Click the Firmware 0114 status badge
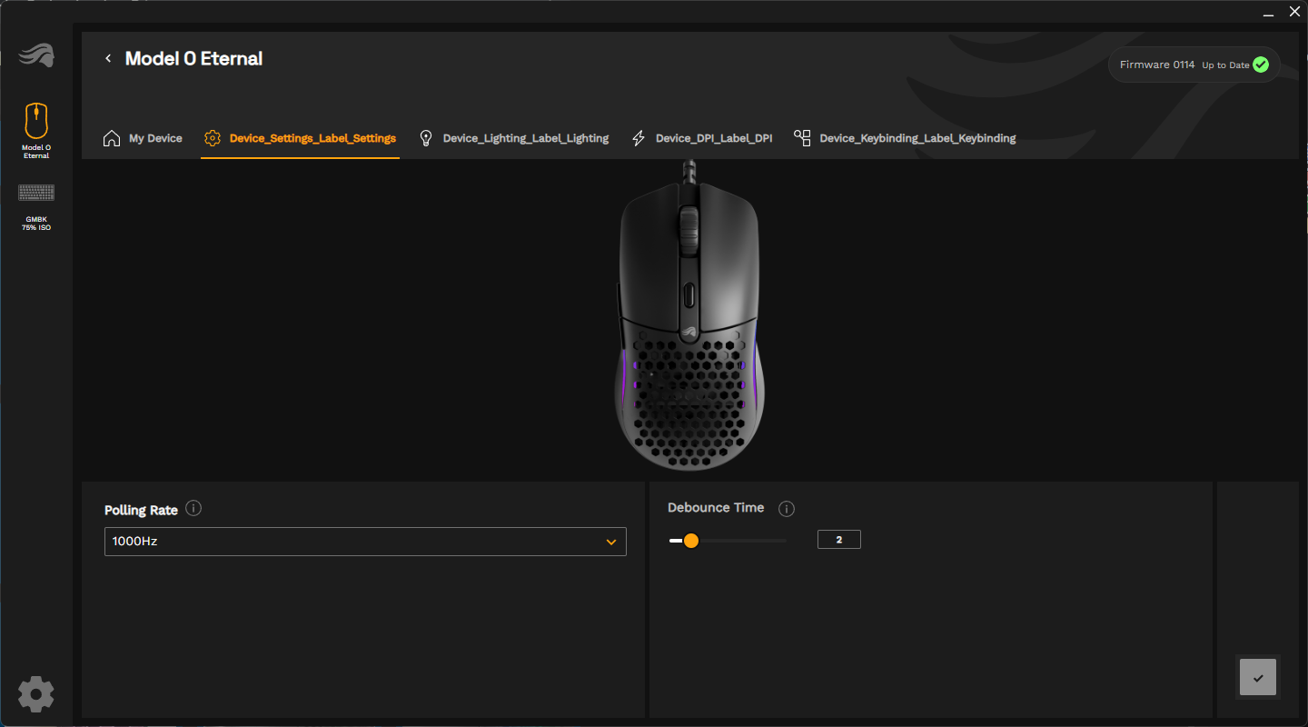Screen dimensions: 1308x727 tap(1194, 65)
